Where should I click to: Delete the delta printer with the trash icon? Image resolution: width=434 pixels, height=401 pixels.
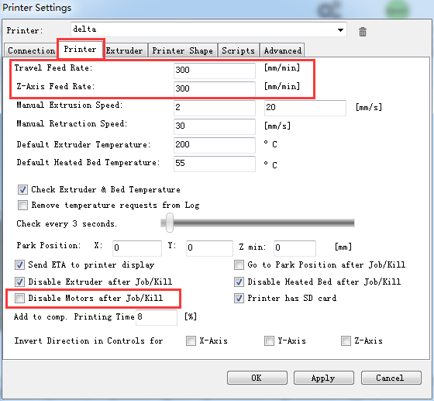click(x=363, y=32)
